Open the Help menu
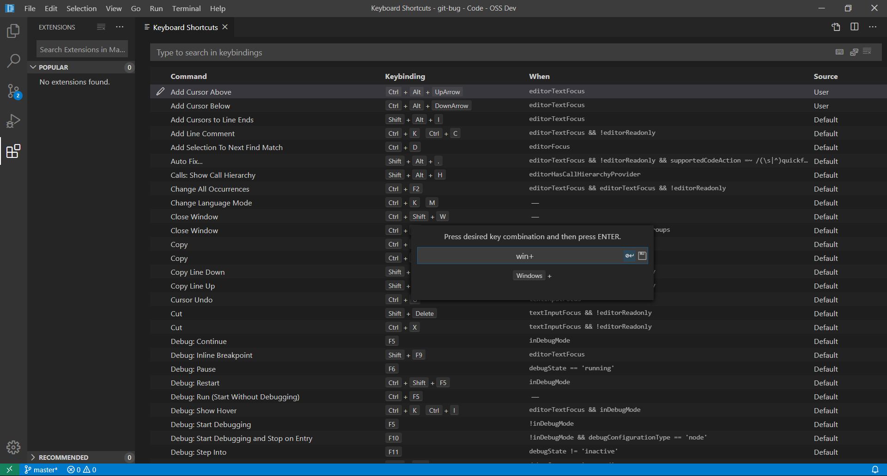Screen dimensions: 887x476 click(x=218, y=8)
